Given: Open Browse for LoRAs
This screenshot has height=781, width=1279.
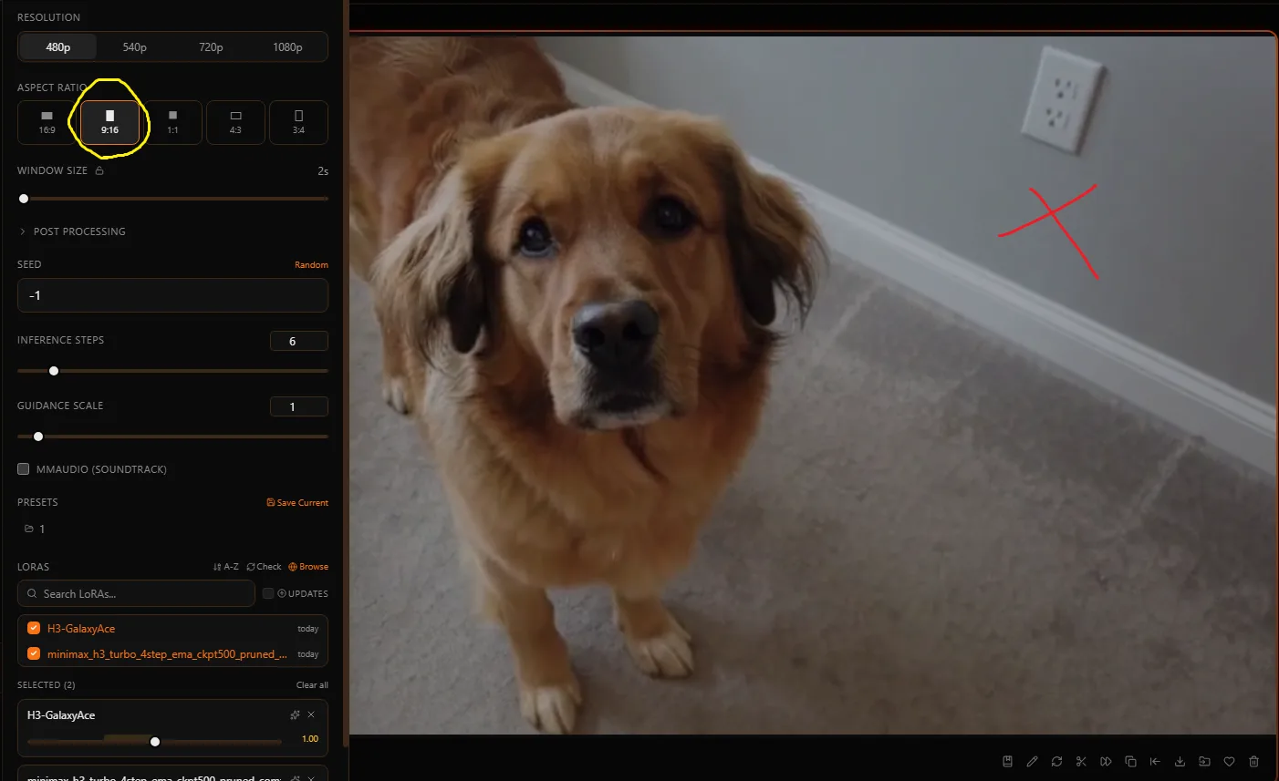Looking at the screenshot, I should click(308, 567).
